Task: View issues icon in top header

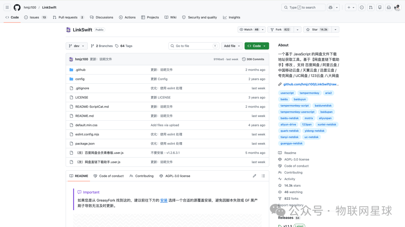Action: tap(361, 8)
